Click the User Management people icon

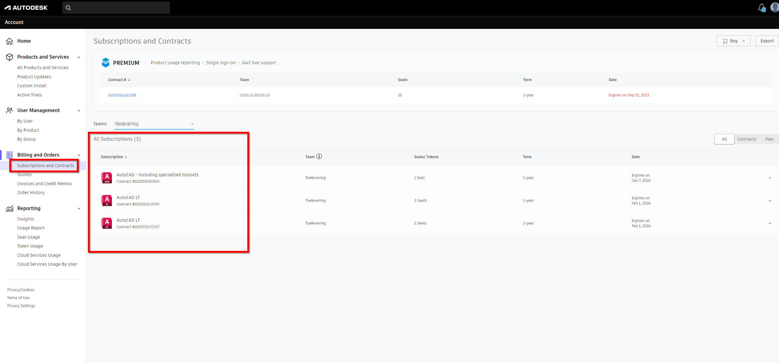point(10,110)
